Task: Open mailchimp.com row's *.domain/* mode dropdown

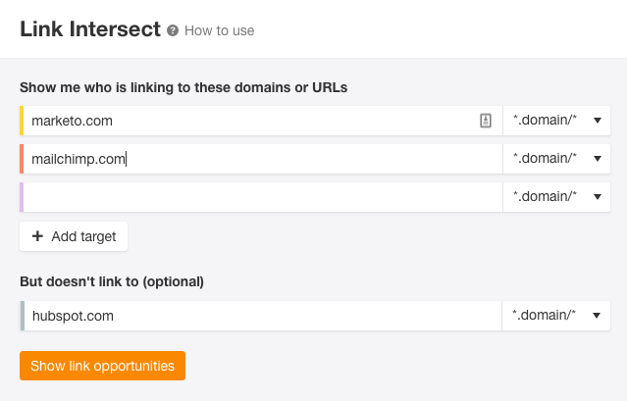Action: pyautogui.click(x=556, y=159)
